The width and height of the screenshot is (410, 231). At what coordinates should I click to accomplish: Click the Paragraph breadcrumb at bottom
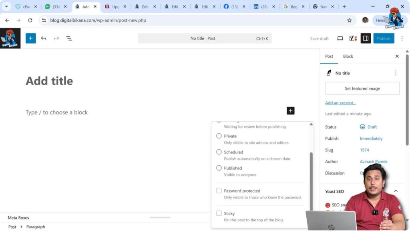tap(36, 227)
